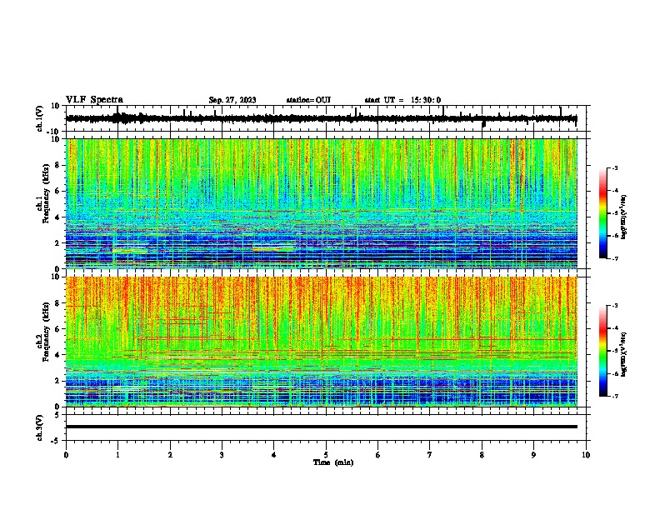Click the ch.1 spectrogram color scale bar
Viewport: 660px width, 510px height.
point(602,213)
